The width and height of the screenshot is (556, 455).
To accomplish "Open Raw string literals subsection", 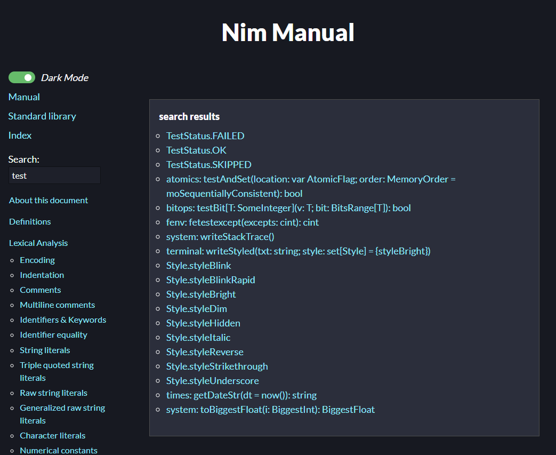I will coord(53,393).
